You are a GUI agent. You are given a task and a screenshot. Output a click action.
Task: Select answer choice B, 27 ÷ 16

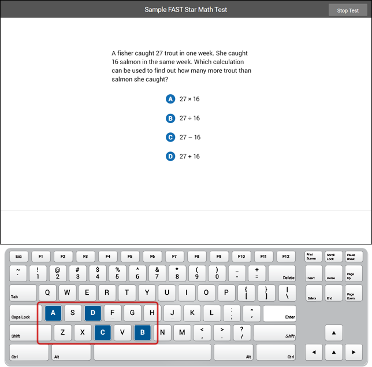tap(170, 118)
